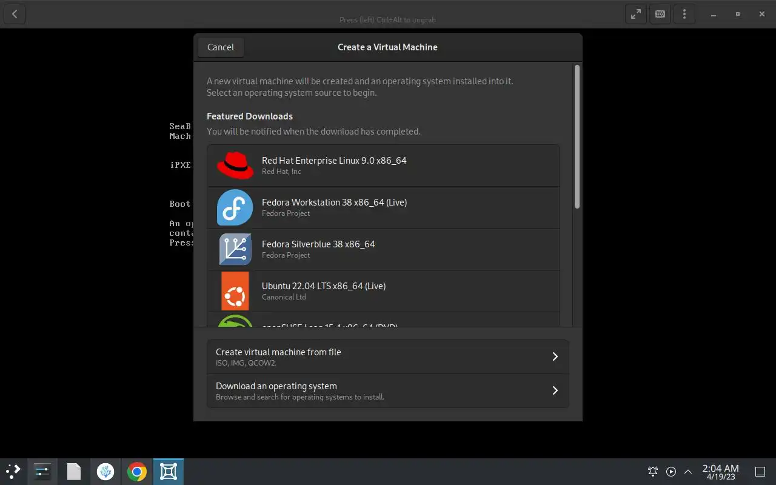The width and height of the screenshot is (776, 485).
Task: Click the dialog's vertical scrollbar
Action: coord(577,137)
